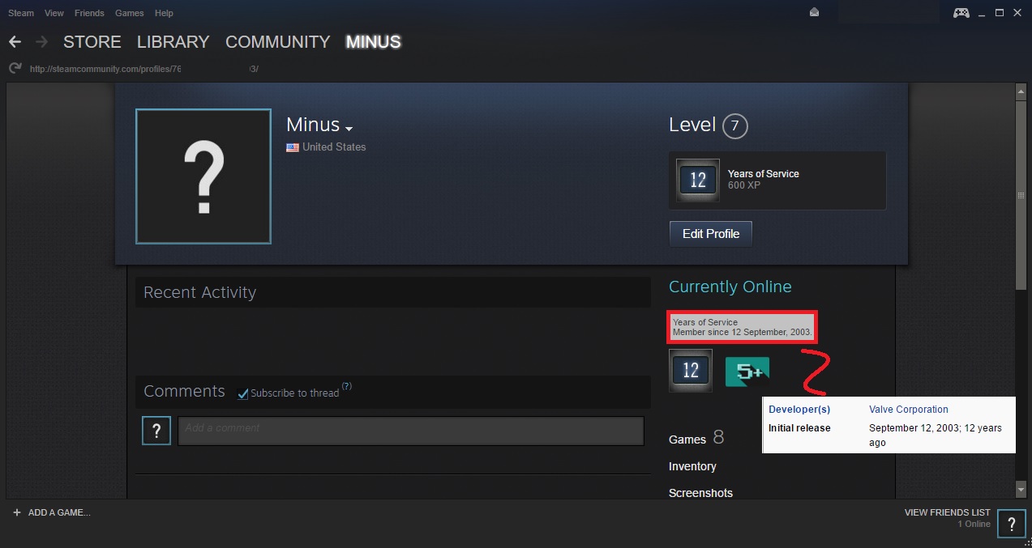Image resolution: width=1032 pixels, height=548 pixels.
Task: Open the Help menu
Action: click(164, 13)
